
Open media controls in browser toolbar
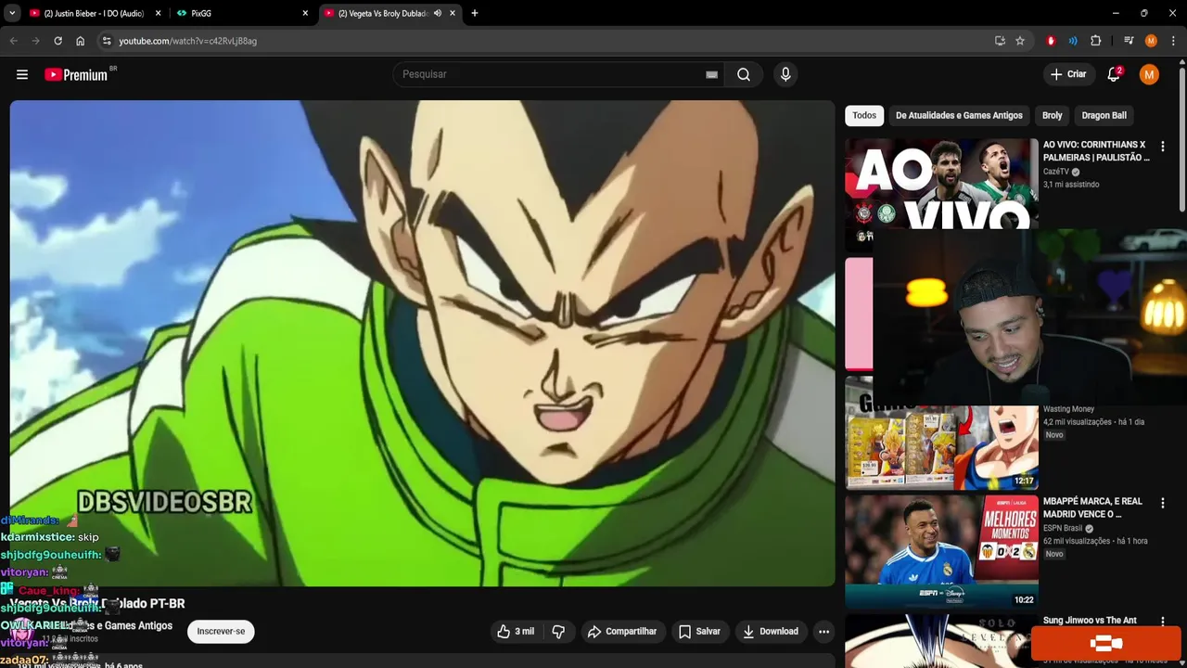1129,41
